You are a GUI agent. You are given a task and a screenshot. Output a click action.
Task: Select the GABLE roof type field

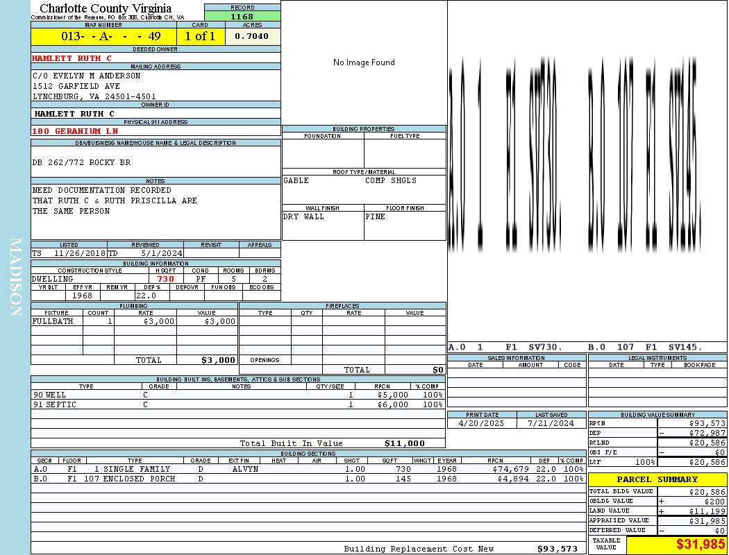coord(296,180)
